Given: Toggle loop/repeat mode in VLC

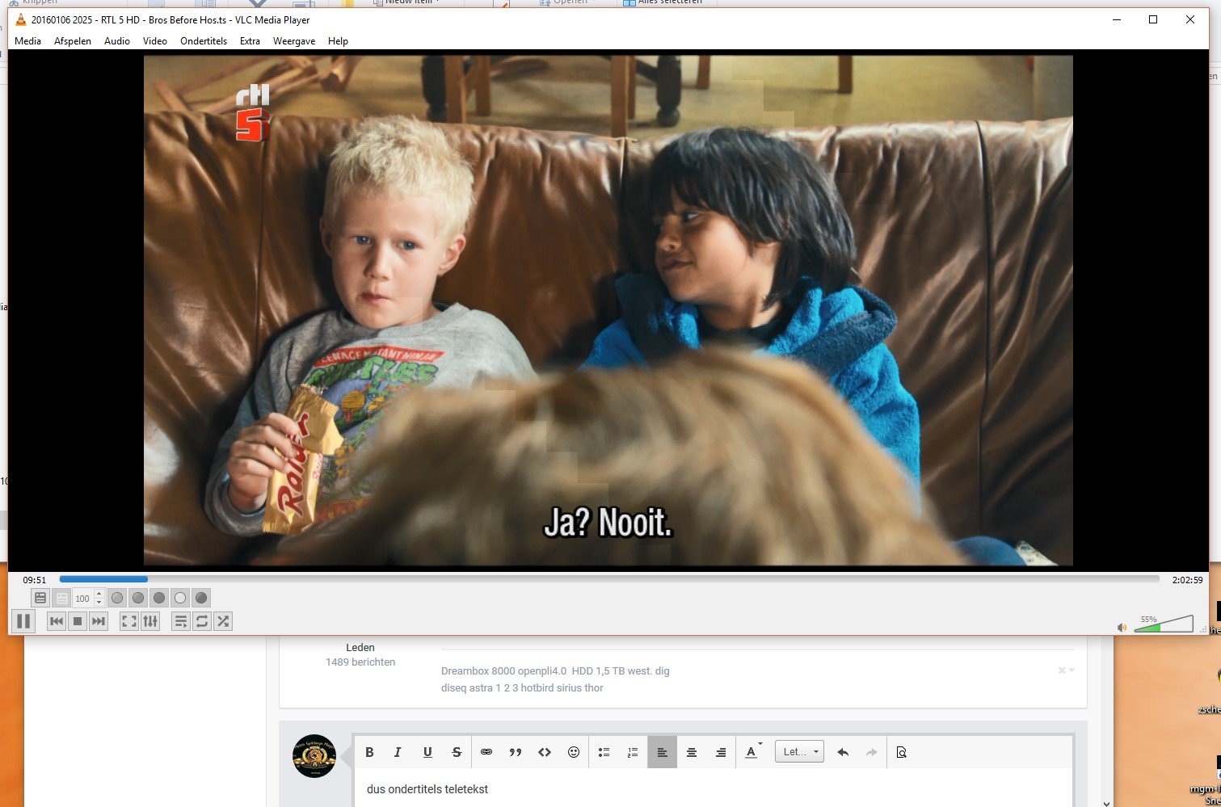Looking at the screenshot, I should click(x=202, y=621).
